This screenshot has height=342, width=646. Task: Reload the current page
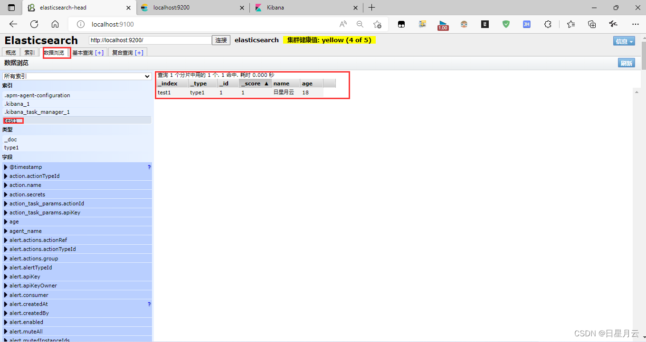34,24
